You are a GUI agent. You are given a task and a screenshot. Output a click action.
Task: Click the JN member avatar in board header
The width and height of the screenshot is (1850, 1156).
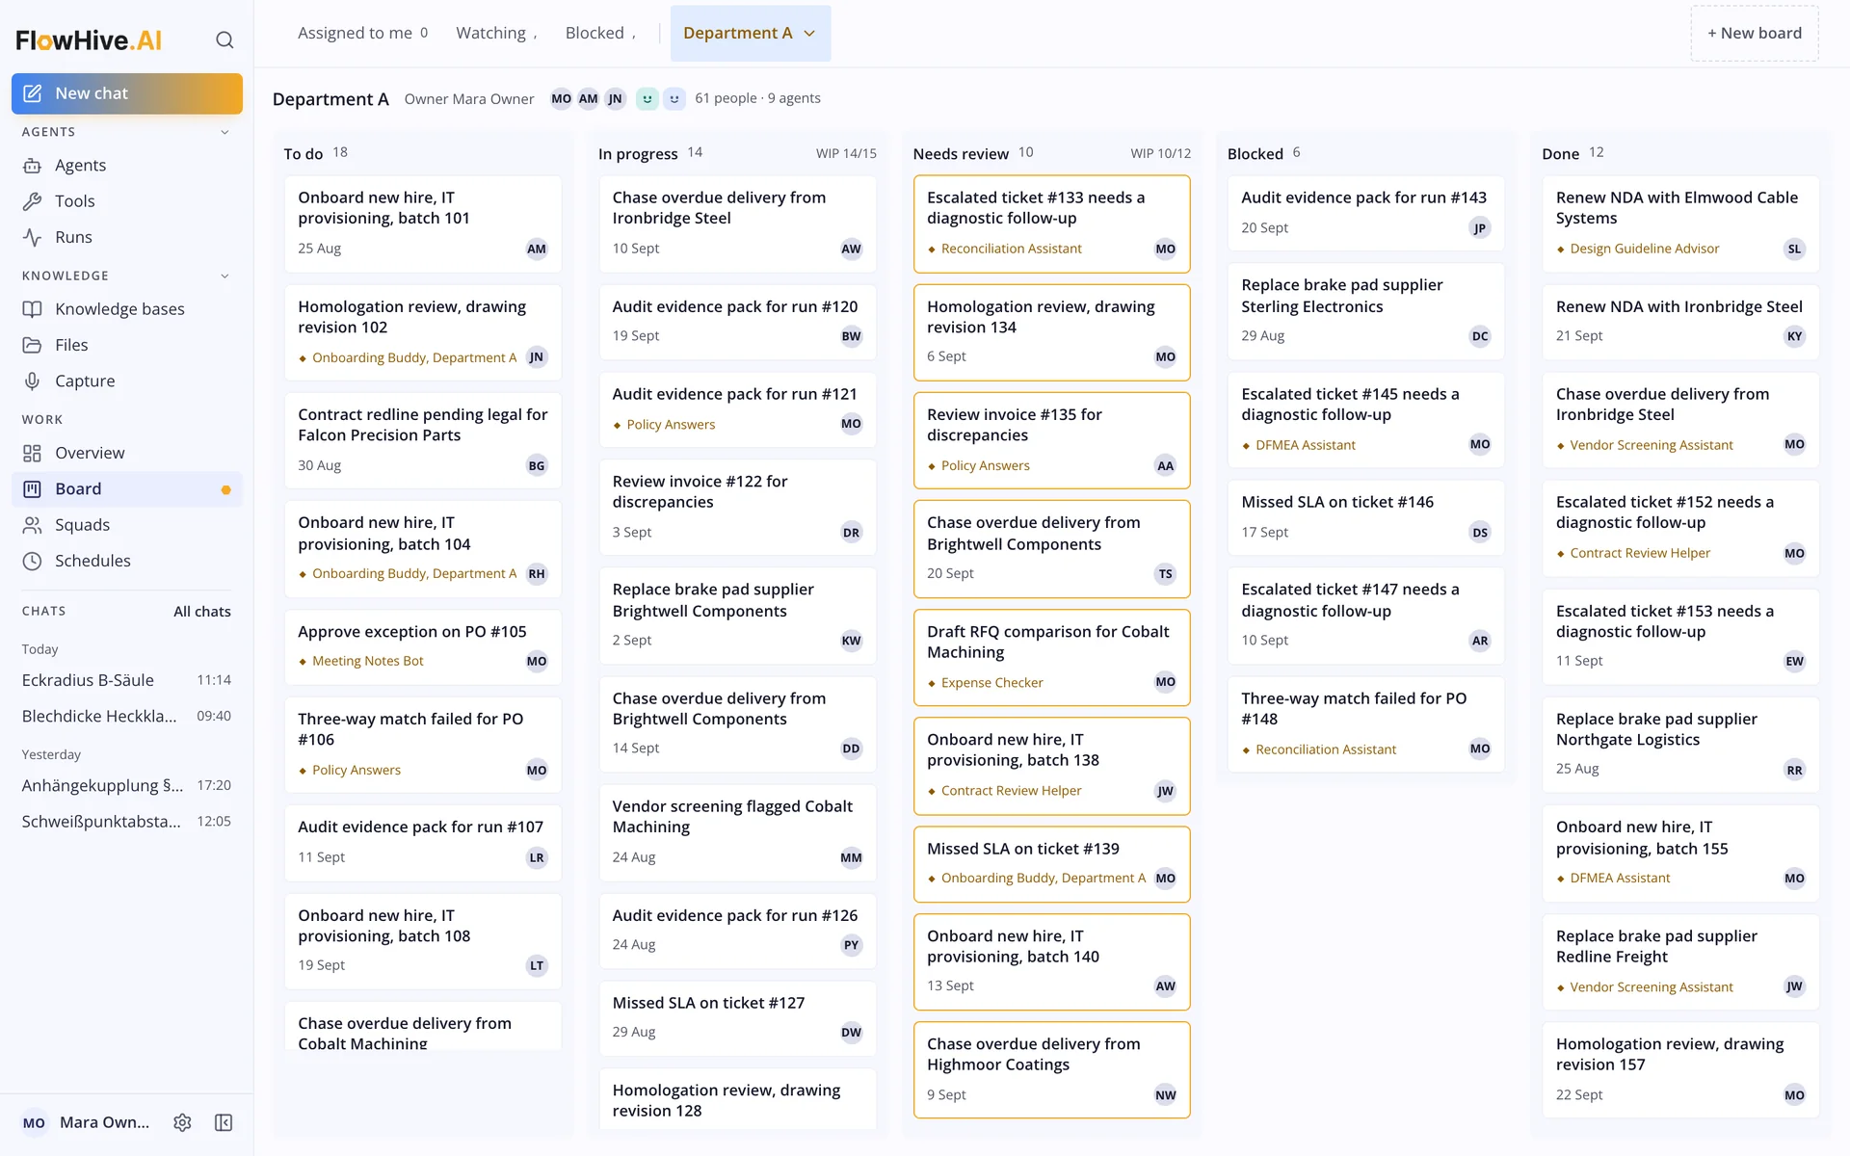(615, 98)
